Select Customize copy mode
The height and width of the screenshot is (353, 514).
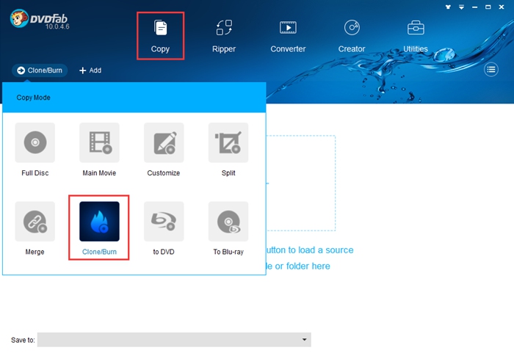coord(164,150)
